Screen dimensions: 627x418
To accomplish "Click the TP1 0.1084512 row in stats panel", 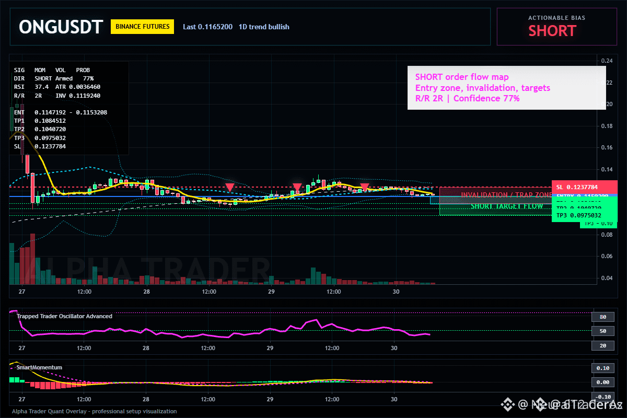I will click(x=40, y=121).
